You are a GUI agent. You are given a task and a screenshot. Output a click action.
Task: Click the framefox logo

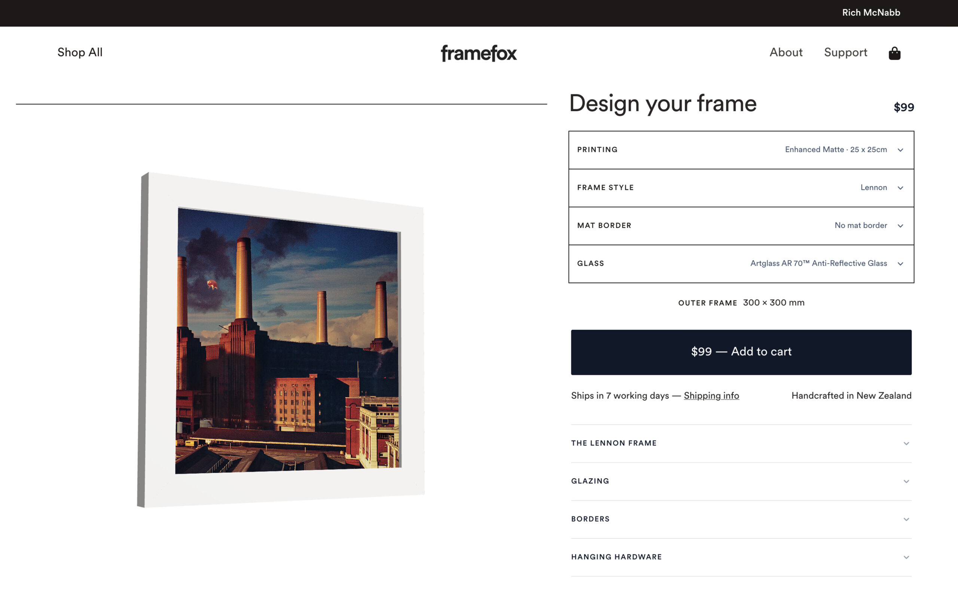[479, 53]
